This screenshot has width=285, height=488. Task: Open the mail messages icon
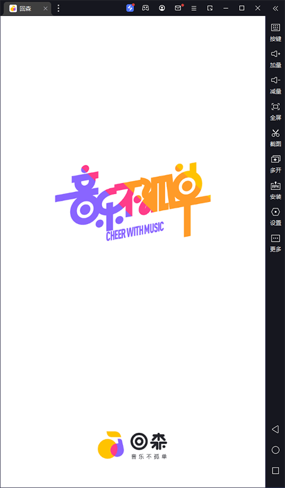[x=178, y=8]
